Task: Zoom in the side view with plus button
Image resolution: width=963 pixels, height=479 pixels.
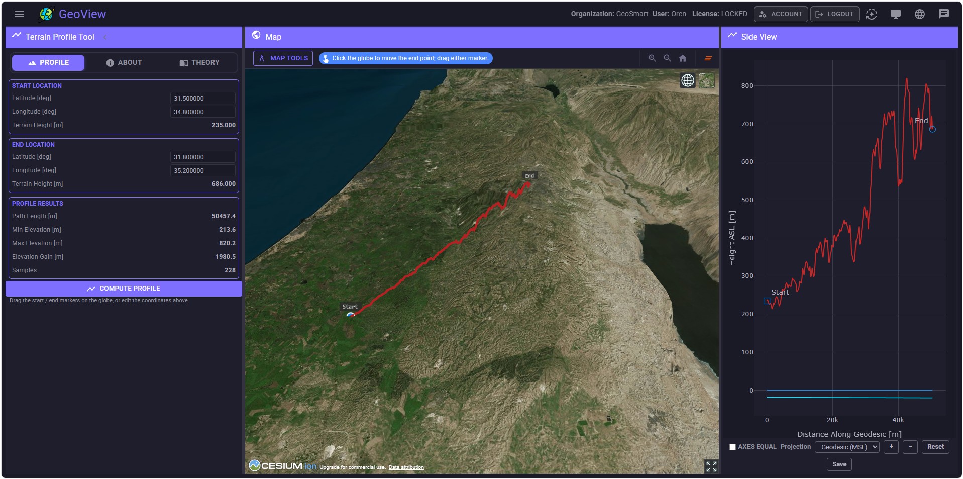Action: coord(891,447)
